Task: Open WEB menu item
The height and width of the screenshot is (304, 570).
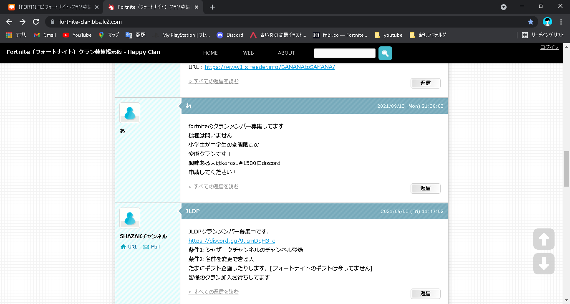Action: click(249, 53)
